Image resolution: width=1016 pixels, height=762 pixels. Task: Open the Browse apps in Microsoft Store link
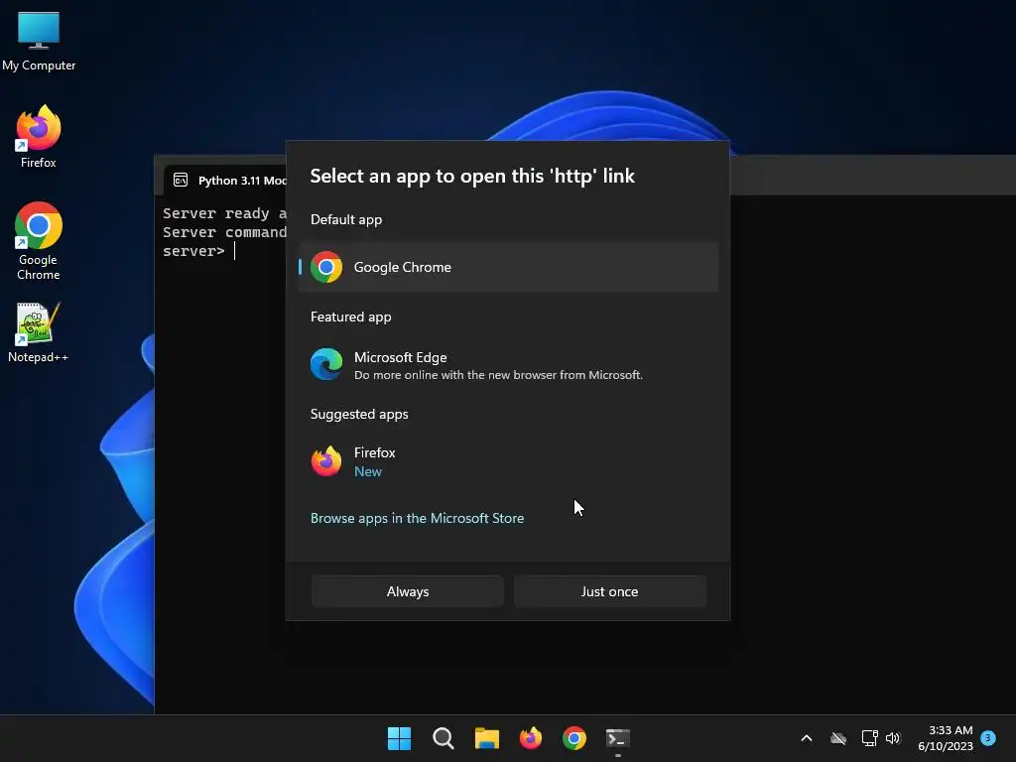point(418,518)
